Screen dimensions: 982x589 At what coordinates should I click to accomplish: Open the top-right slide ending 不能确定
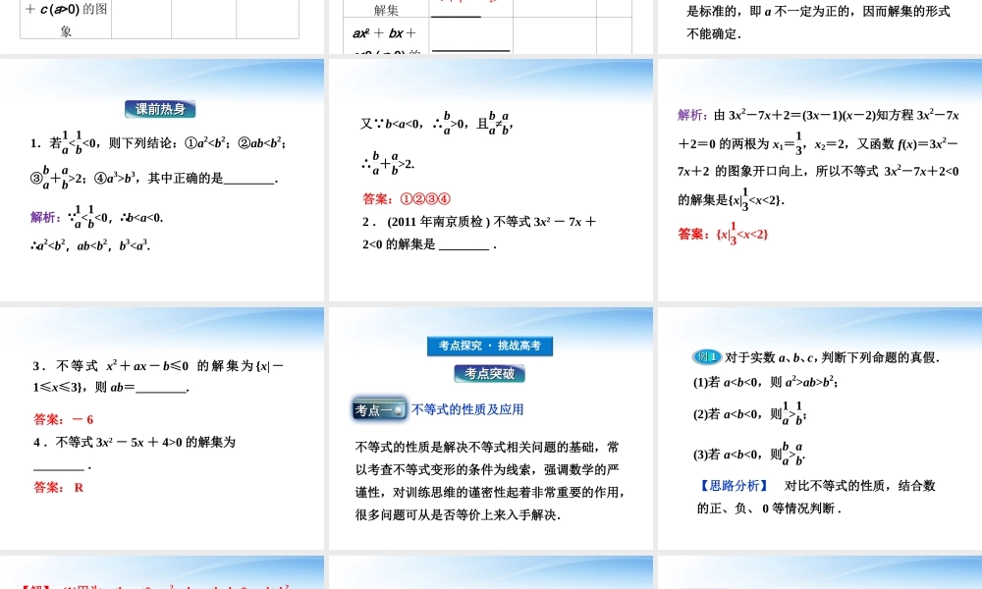tap(820, 27)
